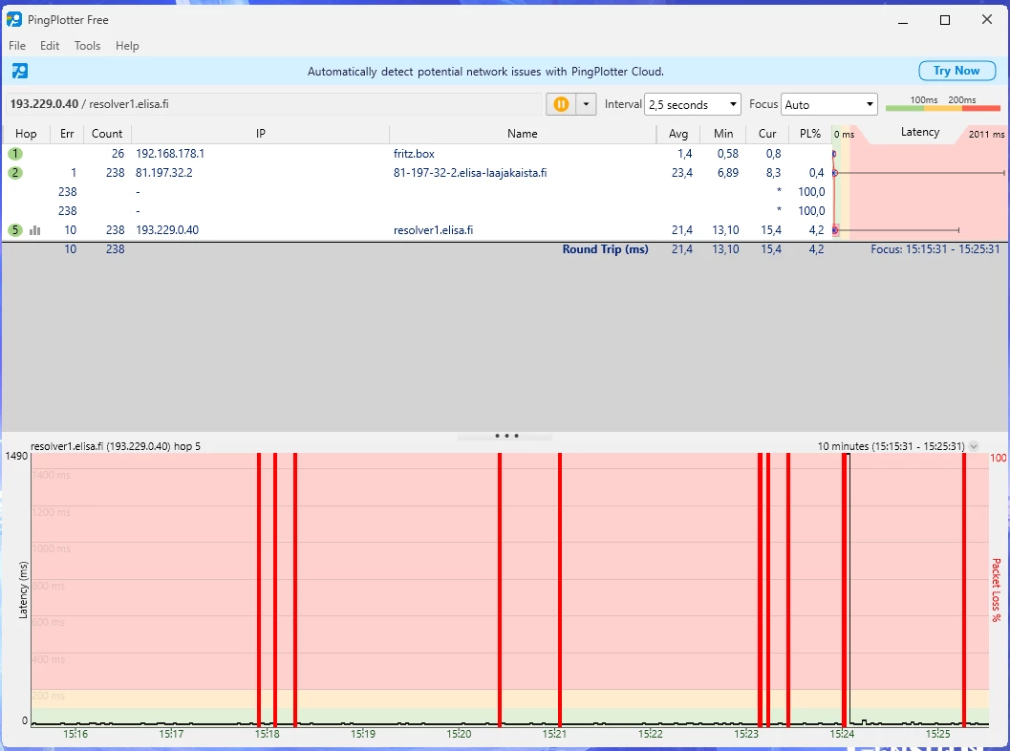Sort by the PL% column header
This screenshot has width=1010, height=751.
coord(810,134)
